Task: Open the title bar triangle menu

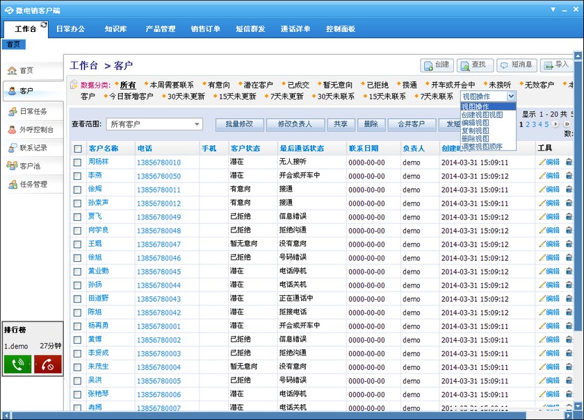Action: point(553,9)
